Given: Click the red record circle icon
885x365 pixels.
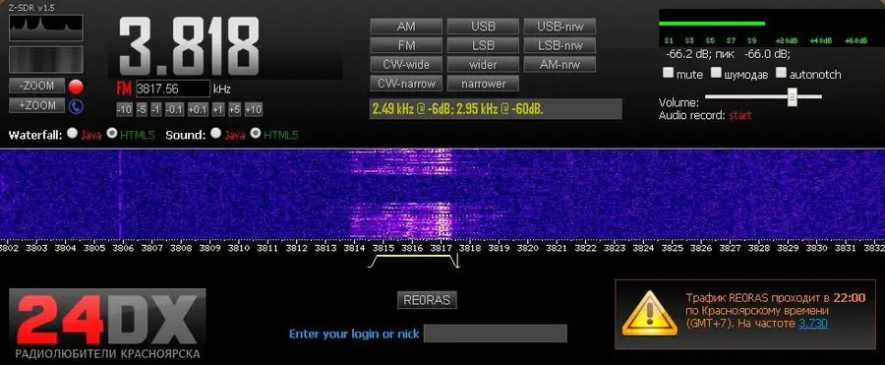Looking at the screenshot, I should pyautogui.click(x=76, y=87).
